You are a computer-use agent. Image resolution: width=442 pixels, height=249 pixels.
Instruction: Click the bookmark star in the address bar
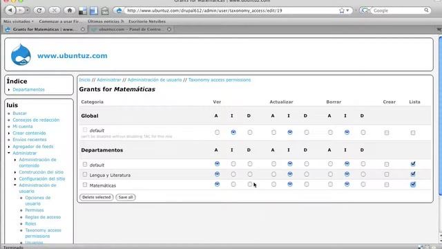tap(342, 10)
